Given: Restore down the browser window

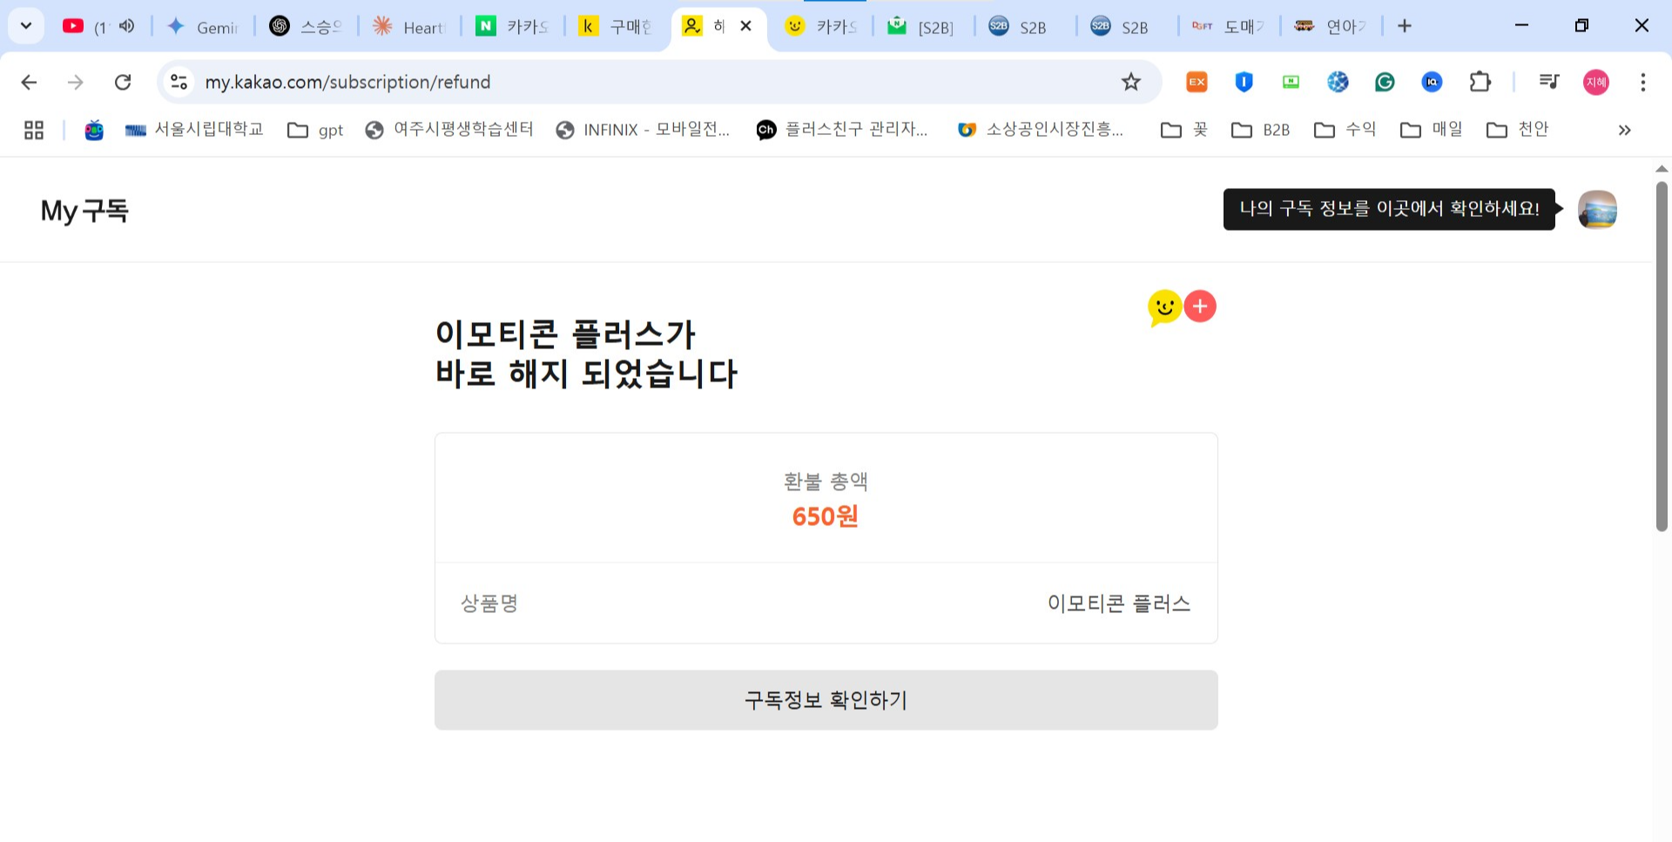Looking at the screenshot, I should coord(1581,26).
